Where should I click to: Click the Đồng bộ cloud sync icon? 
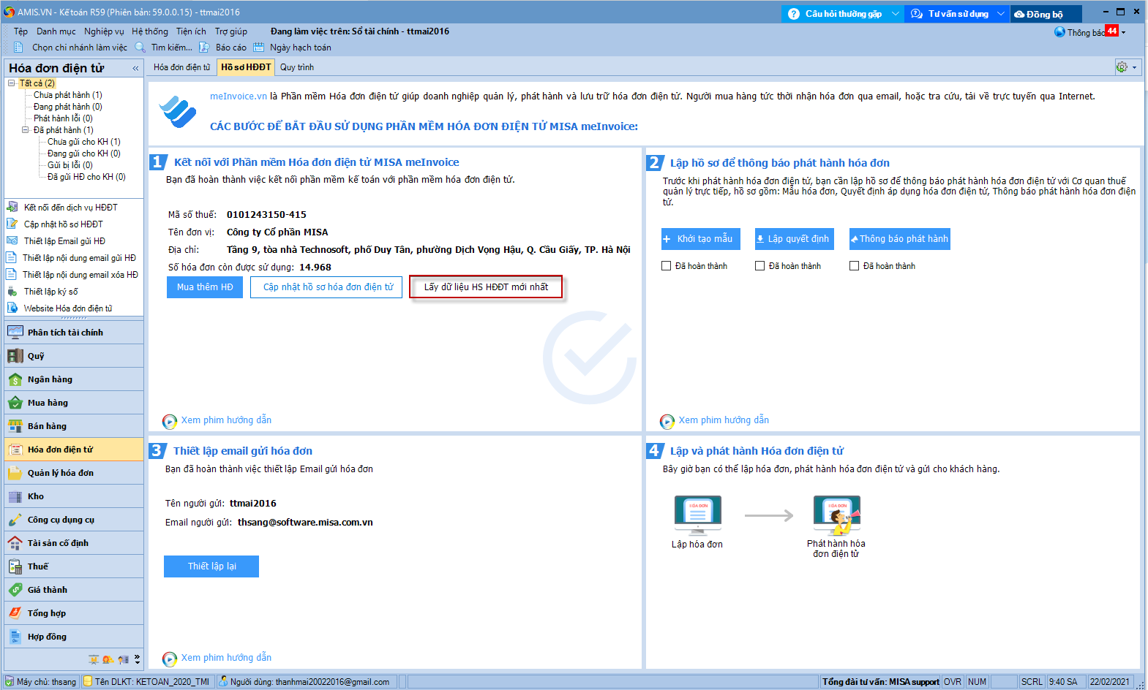[1019, 14]
